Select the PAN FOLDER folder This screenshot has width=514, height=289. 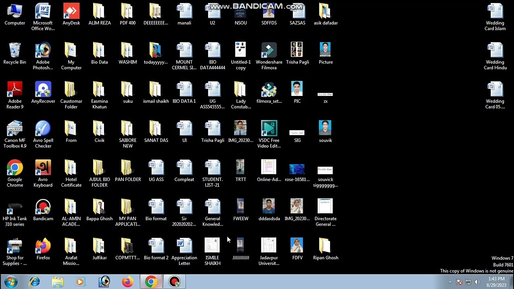pos(128,171)
